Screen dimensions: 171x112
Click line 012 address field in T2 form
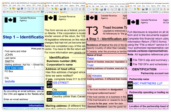point(69,86)
